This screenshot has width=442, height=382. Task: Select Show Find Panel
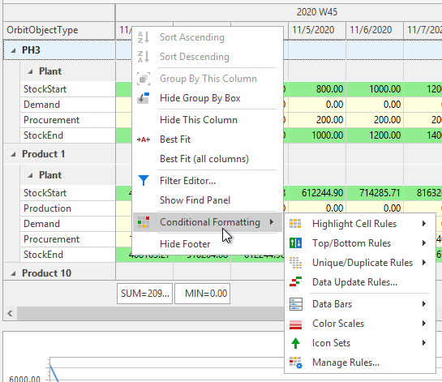[208, 200]
